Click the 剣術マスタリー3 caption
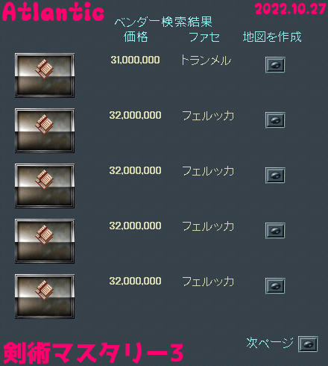 click(x=93, y=353)
